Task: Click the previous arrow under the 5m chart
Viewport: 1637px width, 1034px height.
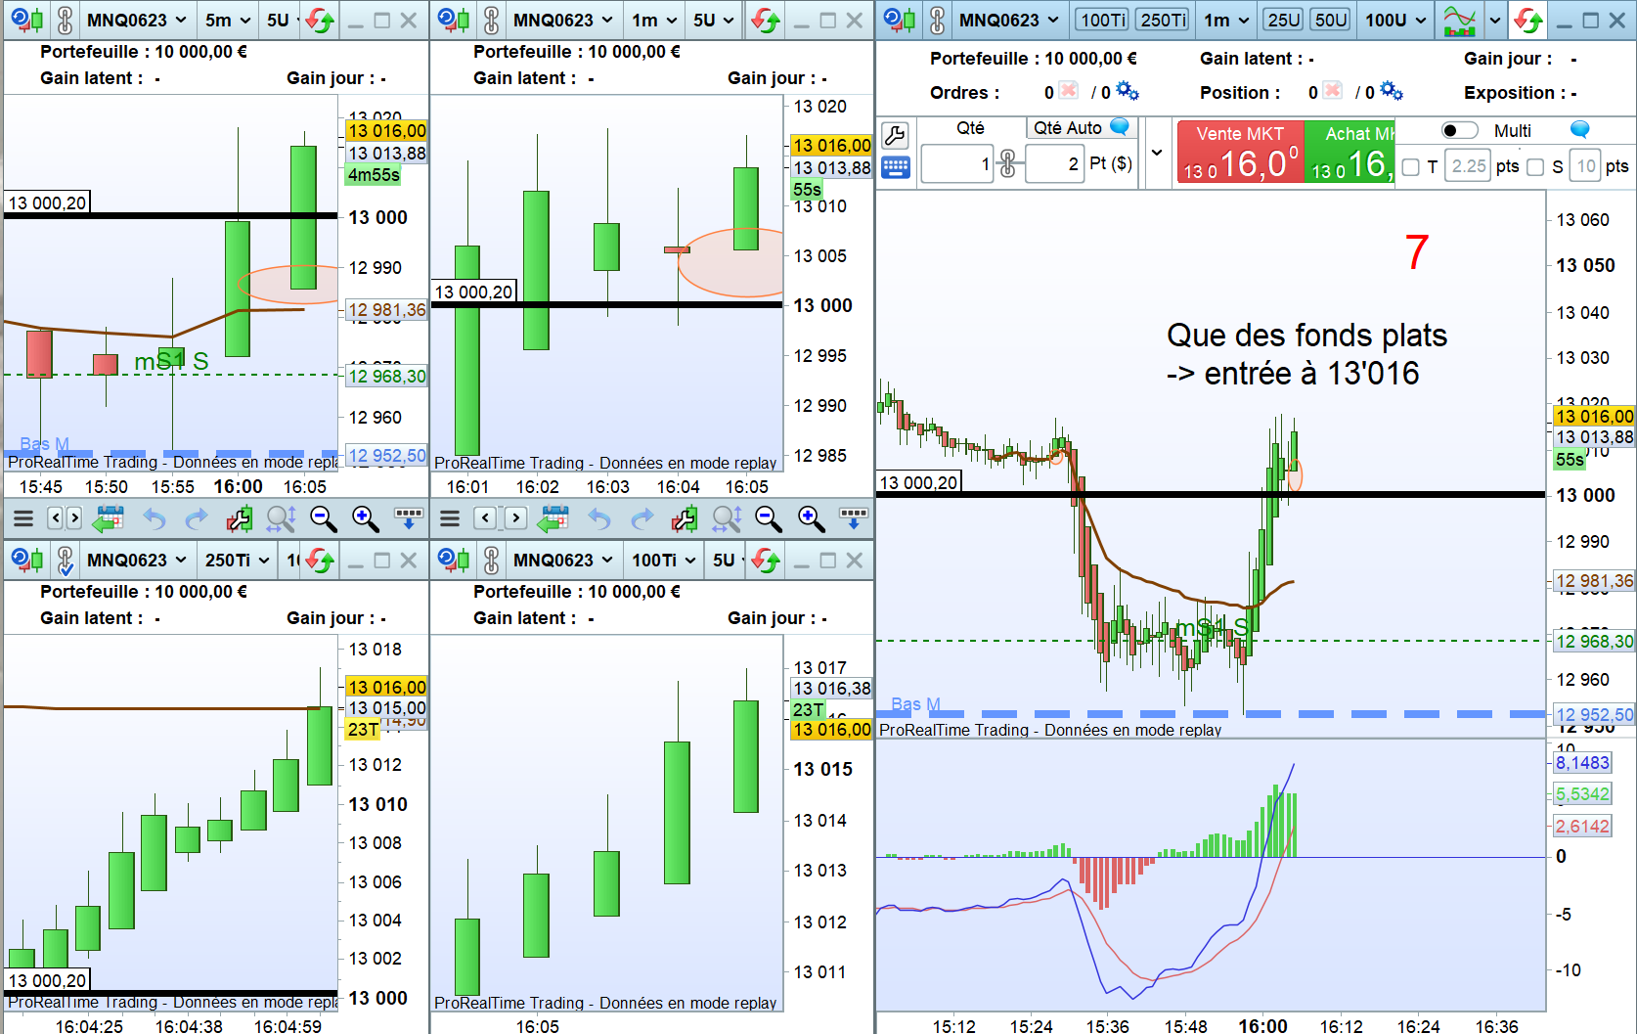Action: (x=56, y=518)
